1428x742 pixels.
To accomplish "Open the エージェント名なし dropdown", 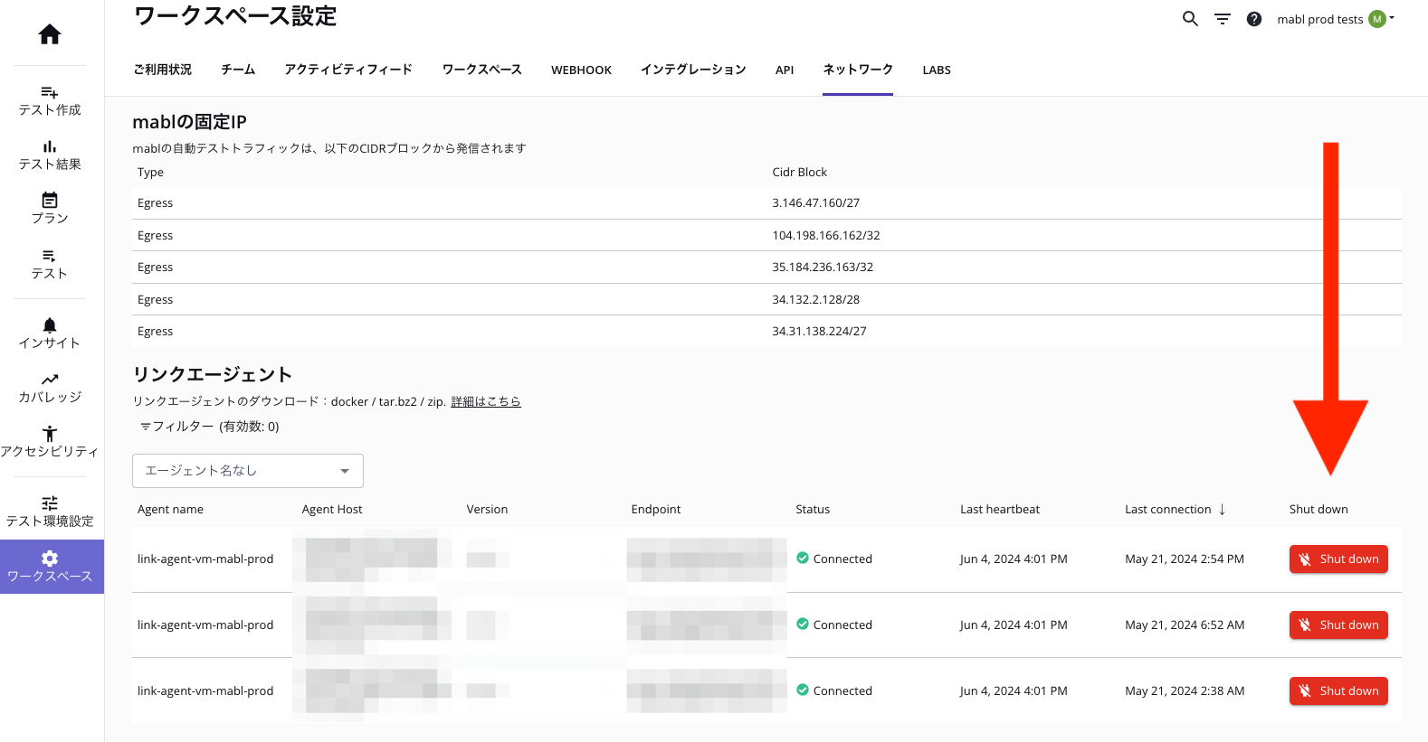I will [248, 471].
